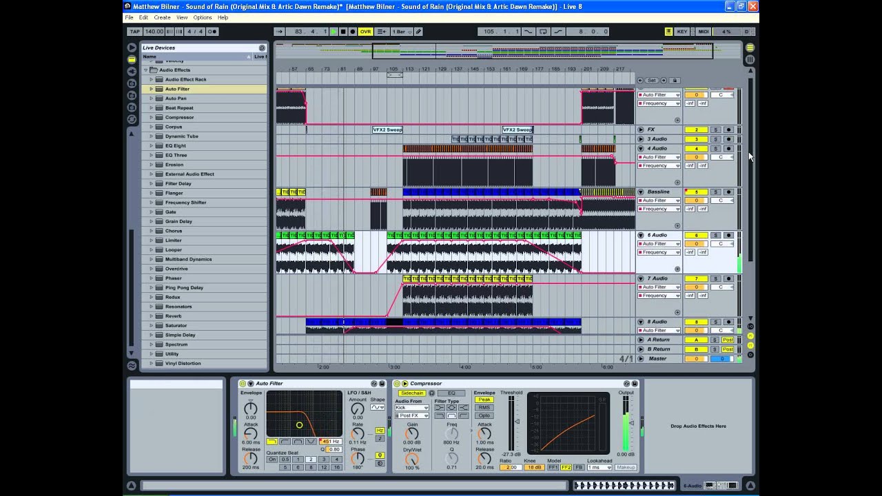Solo the Bassline track
882x496 pixels.
click(715, 192)
